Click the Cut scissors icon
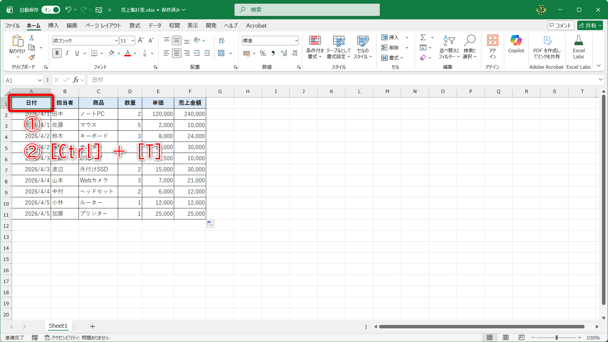The image size is (608, 342). pos(32,38)
